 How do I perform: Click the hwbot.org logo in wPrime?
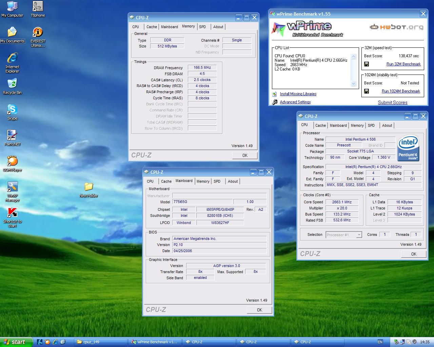click(x=396, y=27)
